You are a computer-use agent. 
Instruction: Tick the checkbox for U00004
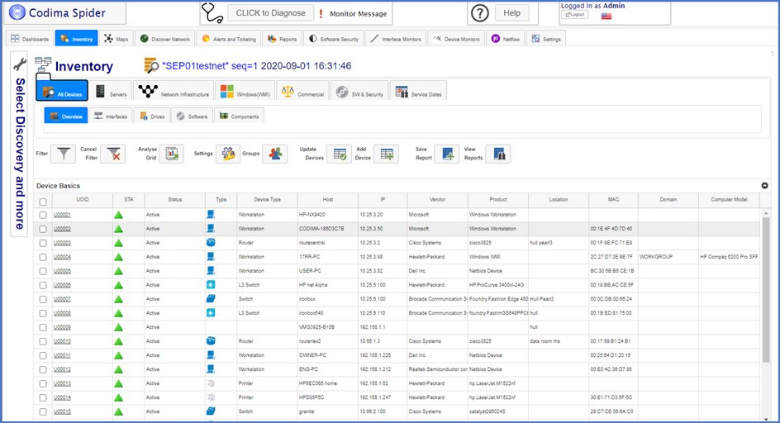[43, 257]
